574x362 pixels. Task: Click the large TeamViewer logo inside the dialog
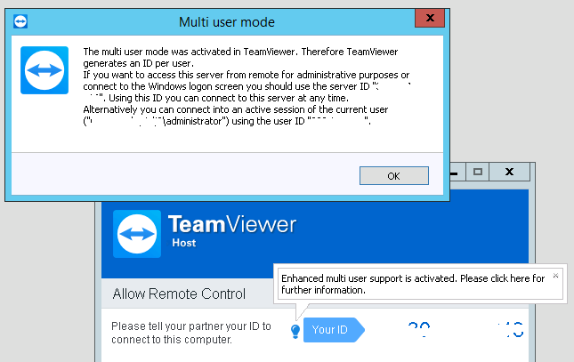tap(44, 70)
